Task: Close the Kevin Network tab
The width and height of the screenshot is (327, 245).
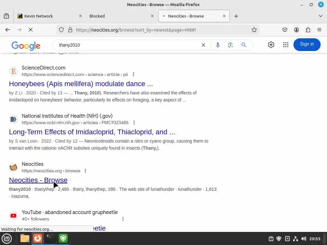Action: pyautogui.click(x=80, y=16)
